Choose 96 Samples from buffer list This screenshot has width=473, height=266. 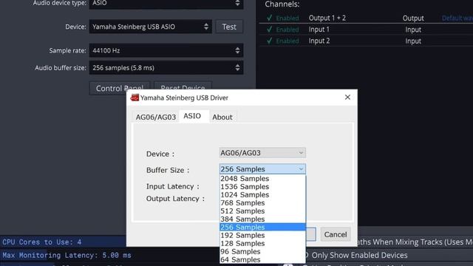(262, 251)
